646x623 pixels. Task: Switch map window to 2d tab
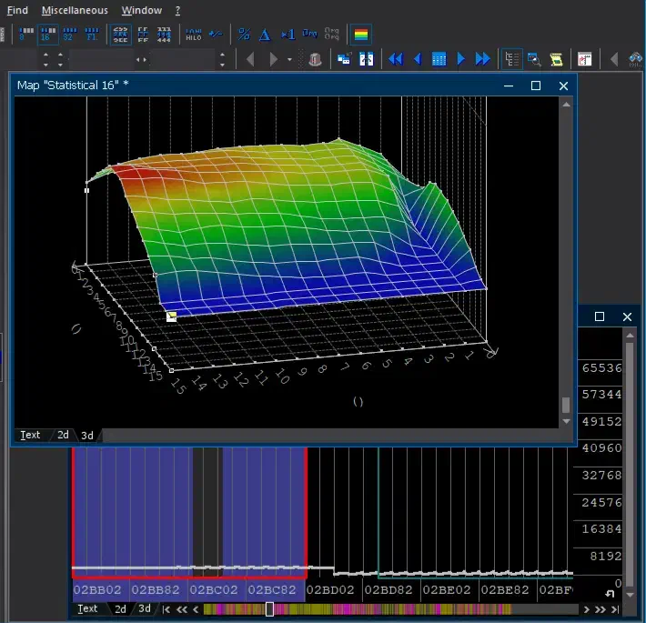pyautogui.click(x=63, y=435)
